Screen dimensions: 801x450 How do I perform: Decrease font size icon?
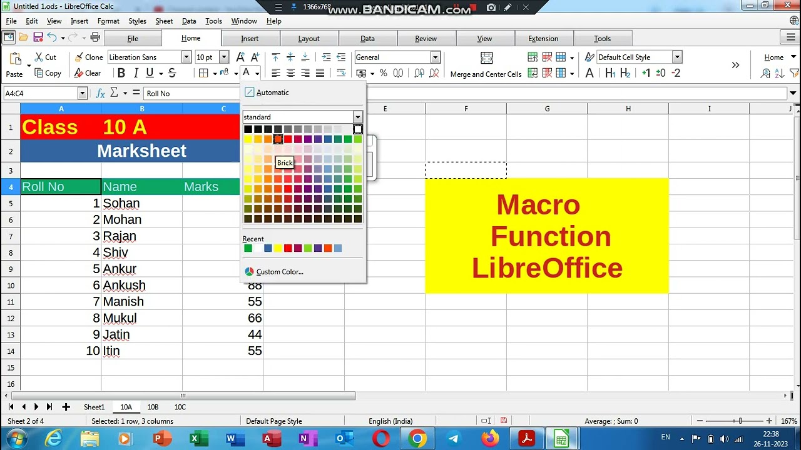(x=255, y=57)
